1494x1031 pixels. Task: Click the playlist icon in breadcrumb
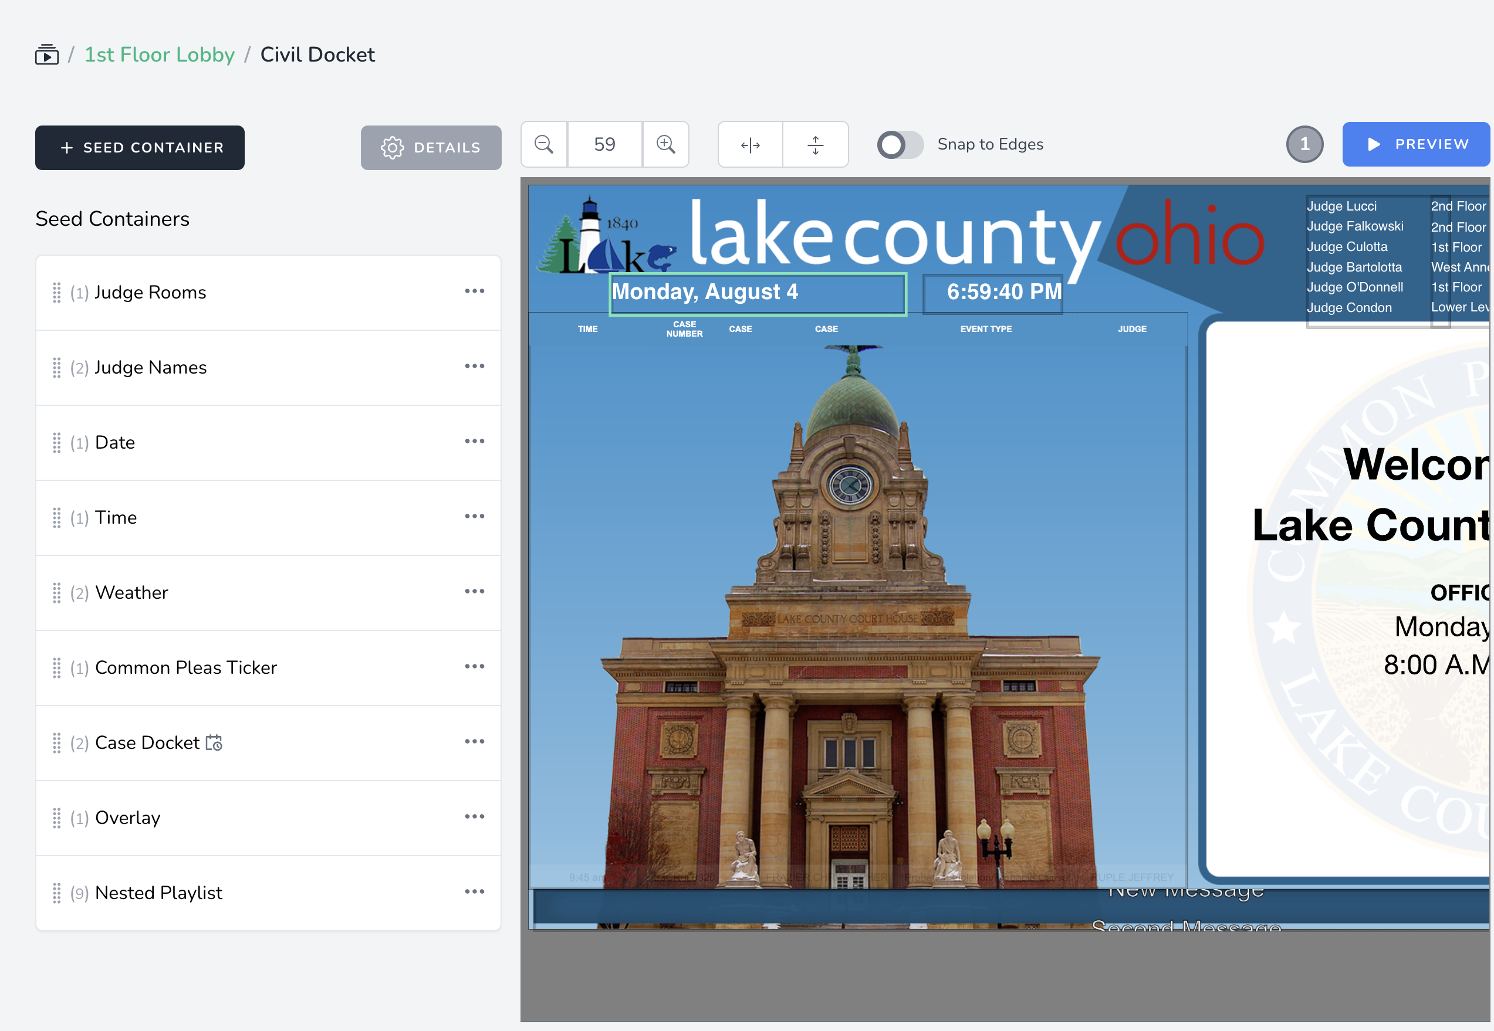coord(46,55)
